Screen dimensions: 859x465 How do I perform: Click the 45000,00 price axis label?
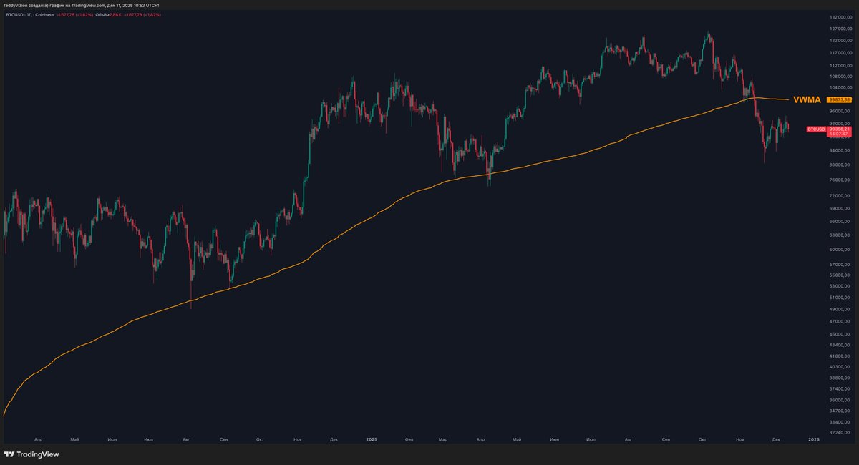pyautogui.click(x=840, y=335)
